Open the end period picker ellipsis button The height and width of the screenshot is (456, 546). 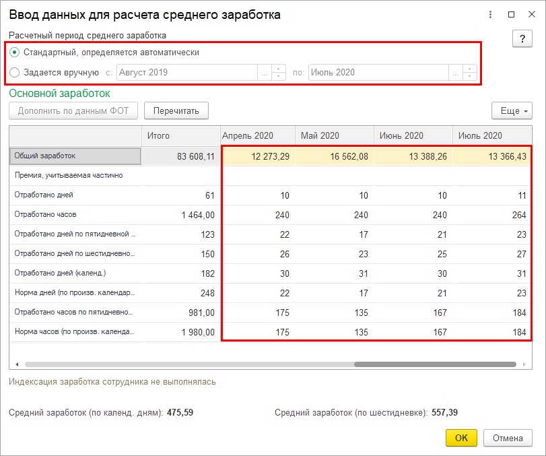coord(456,73)
